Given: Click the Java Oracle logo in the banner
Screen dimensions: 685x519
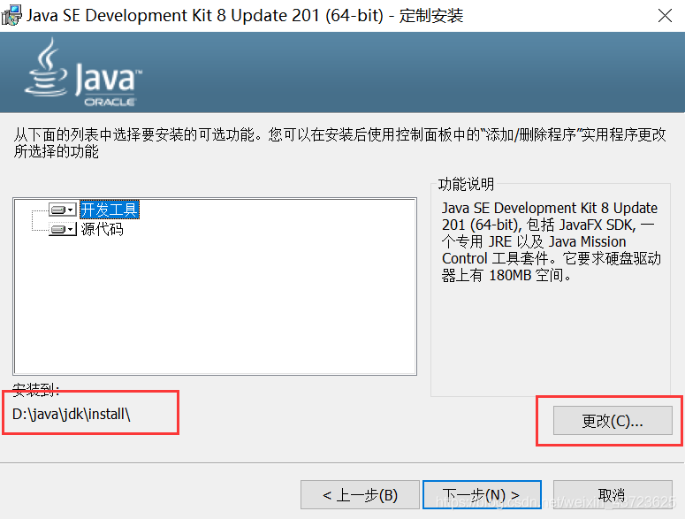Looking at the screenshot, I should point(83,73).
